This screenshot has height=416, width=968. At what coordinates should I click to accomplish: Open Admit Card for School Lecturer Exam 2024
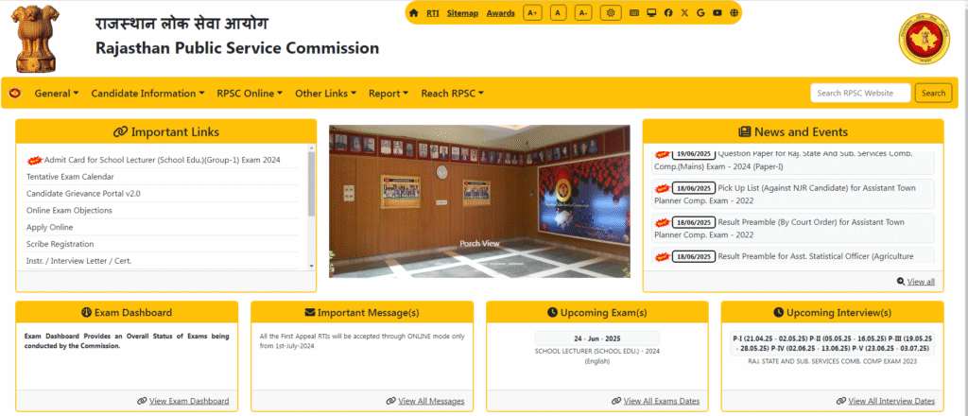162,160
